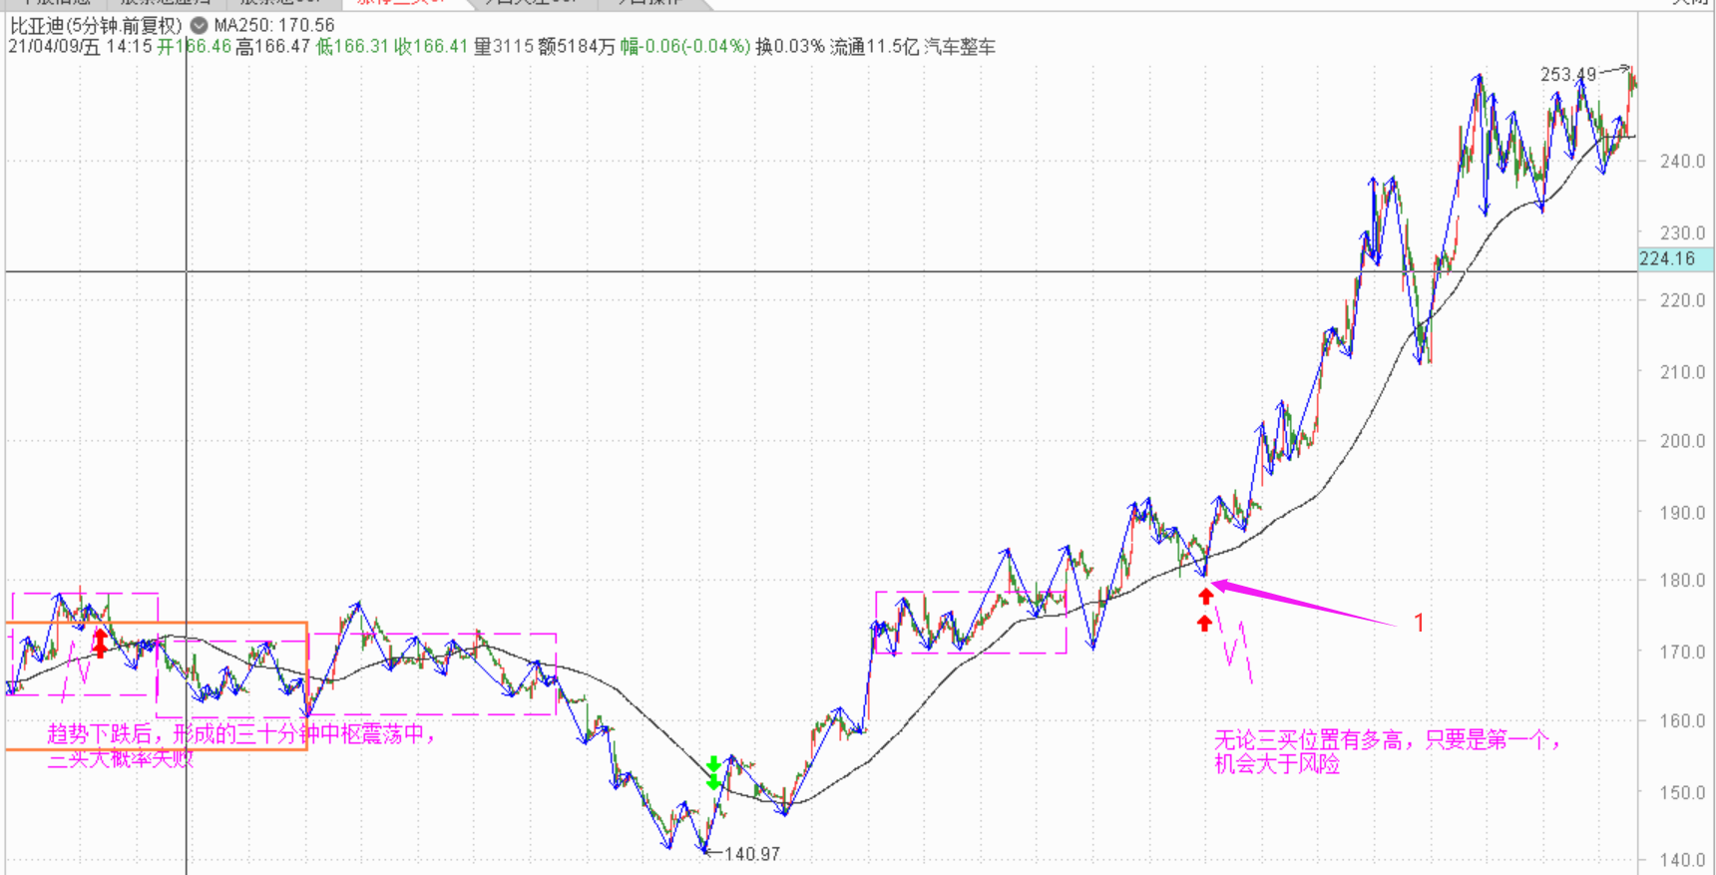The width and height of the screenshot is (1716, 875).
Task: Click the 流通11.5亿 value in info bar
Action: [x=874, y=47]
